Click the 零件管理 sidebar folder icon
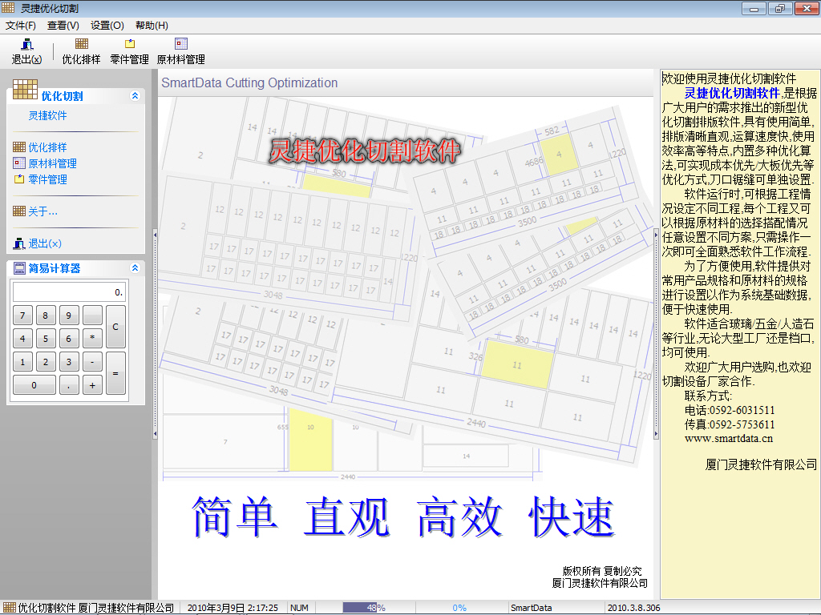The image size is (821, 615). tap(19, 179)
